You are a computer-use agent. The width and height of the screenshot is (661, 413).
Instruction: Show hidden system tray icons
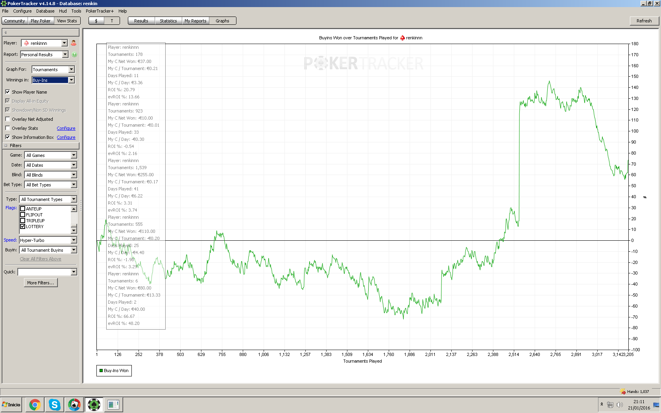coord(602,404)
